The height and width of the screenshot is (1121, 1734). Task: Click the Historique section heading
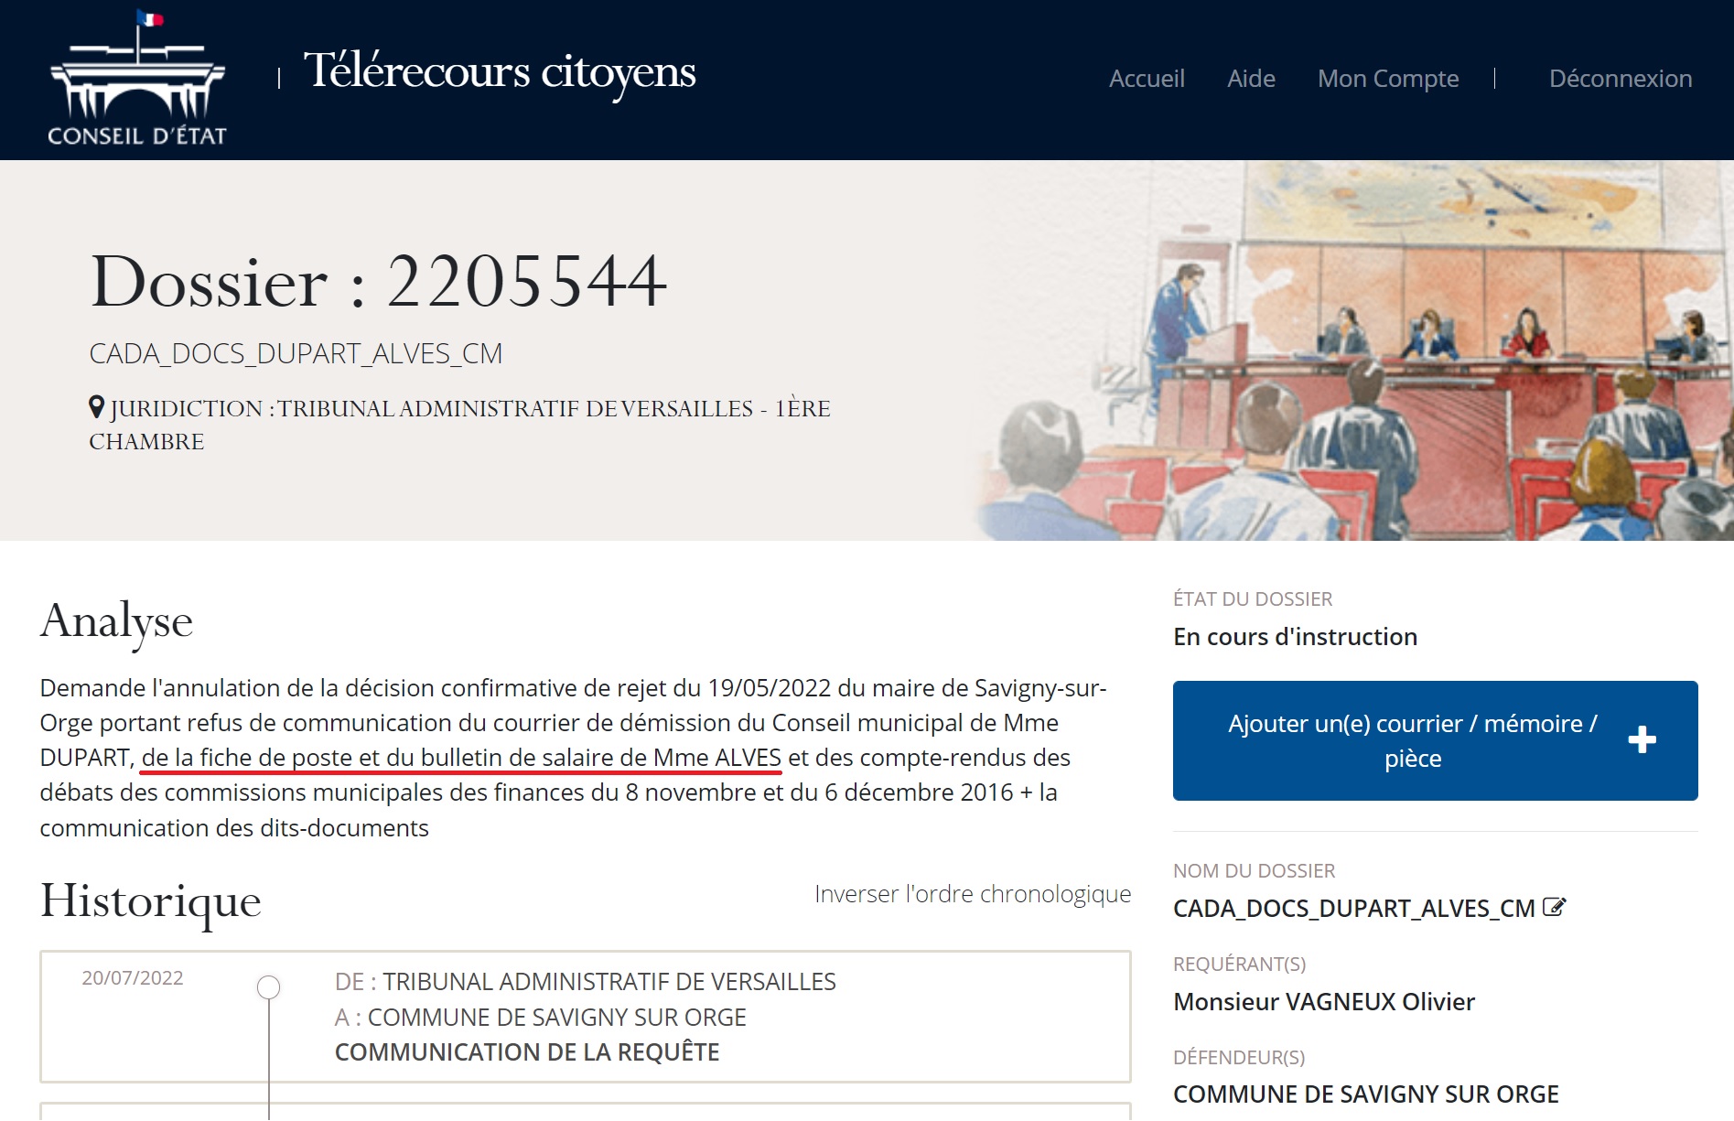coord(151,900)
